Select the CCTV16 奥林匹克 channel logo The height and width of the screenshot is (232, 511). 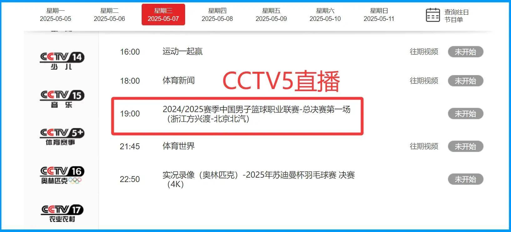pyautogui.click(x=62, y=175)
